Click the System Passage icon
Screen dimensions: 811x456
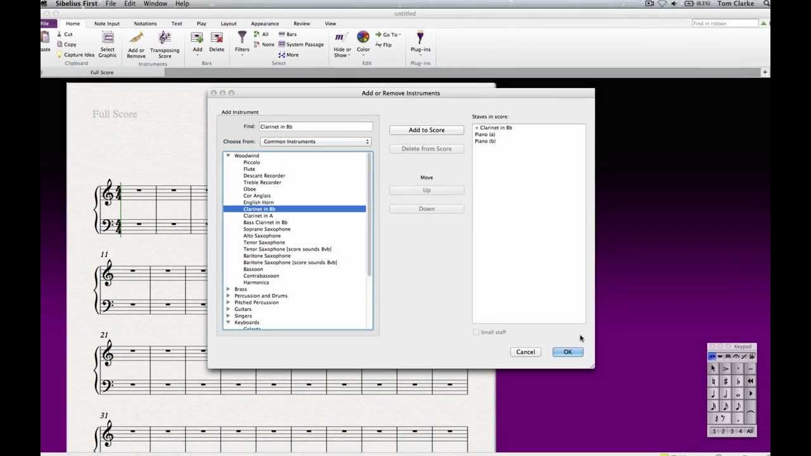coord(282,44)
